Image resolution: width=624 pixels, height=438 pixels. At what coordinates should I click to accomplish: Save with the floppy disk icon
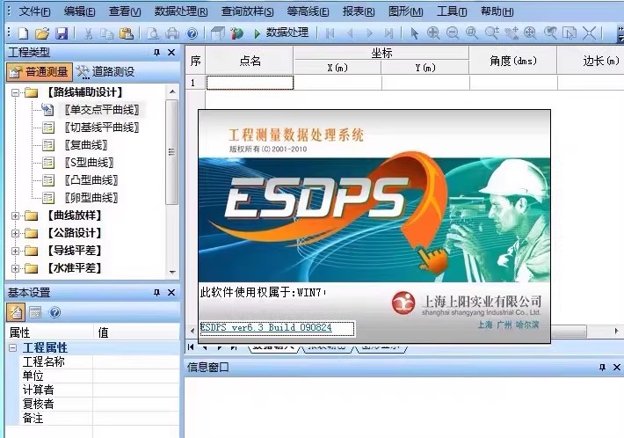[x=62, y=33]
